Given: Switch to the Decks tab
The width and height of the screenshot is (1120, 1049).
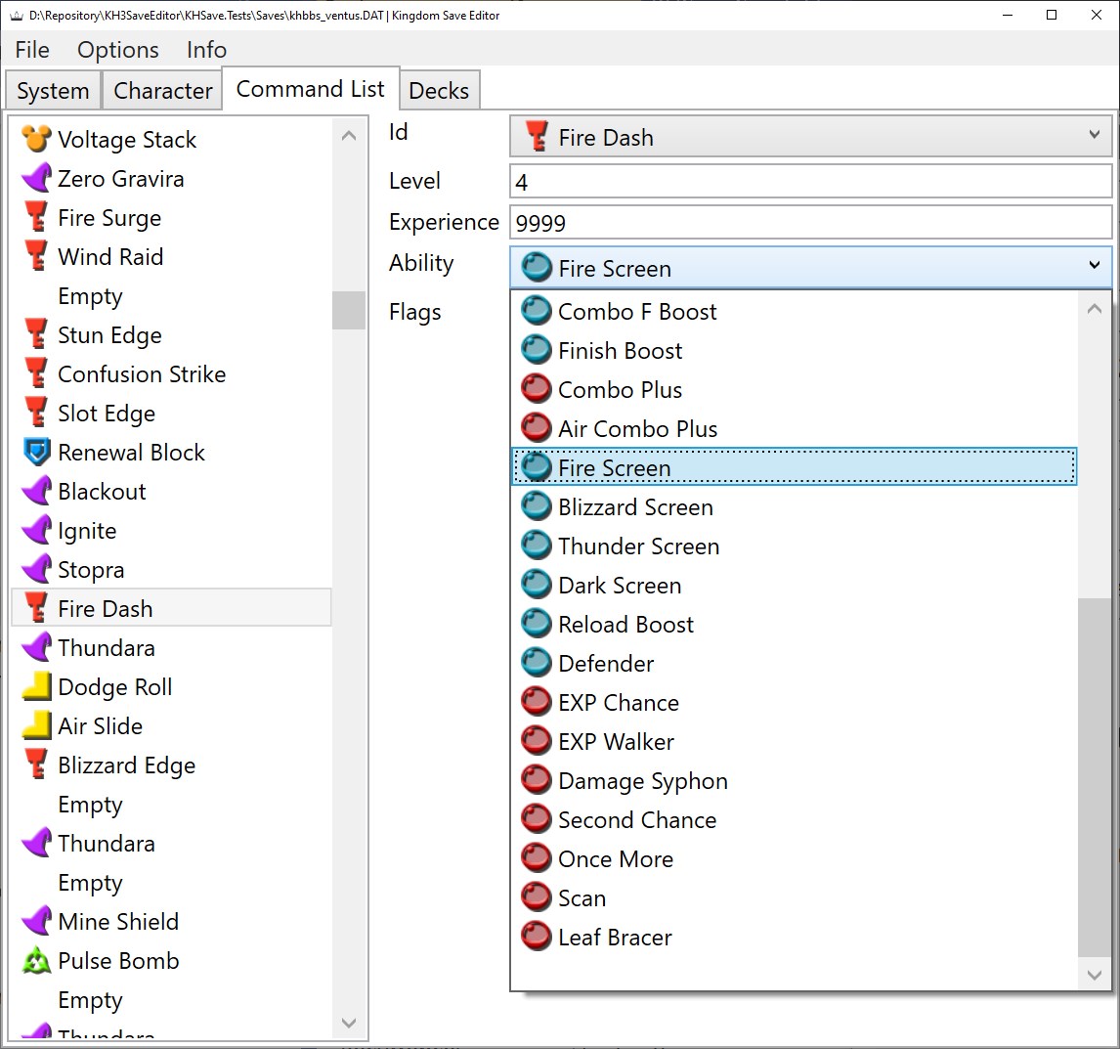Looking at the screenshot, I should pyautogui.click(x=439, y=91).
